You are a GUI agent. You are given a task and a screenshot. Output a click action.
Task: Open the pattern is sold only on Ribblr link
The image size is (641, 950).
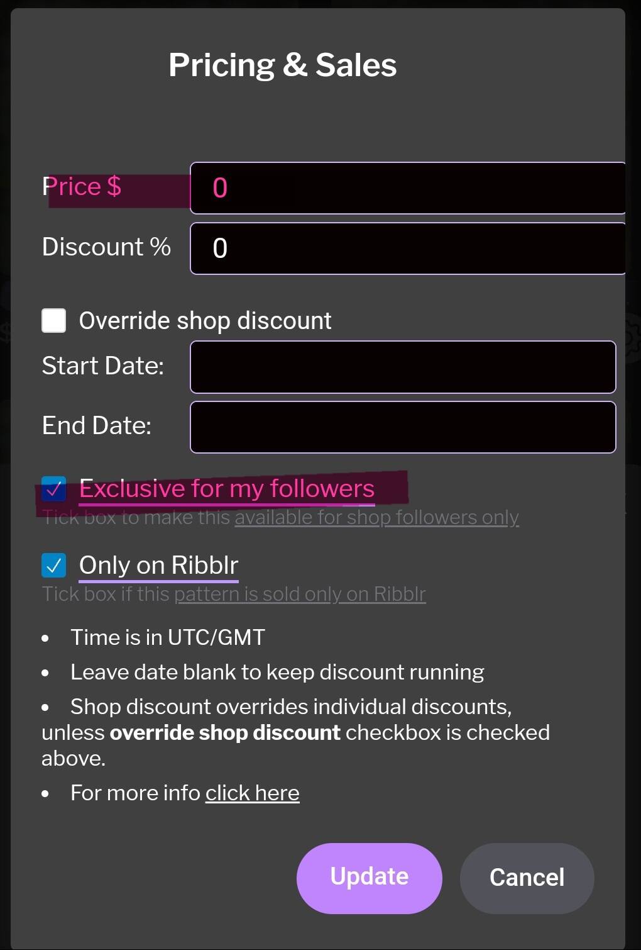pyautogui.click(x=300, y=593)
